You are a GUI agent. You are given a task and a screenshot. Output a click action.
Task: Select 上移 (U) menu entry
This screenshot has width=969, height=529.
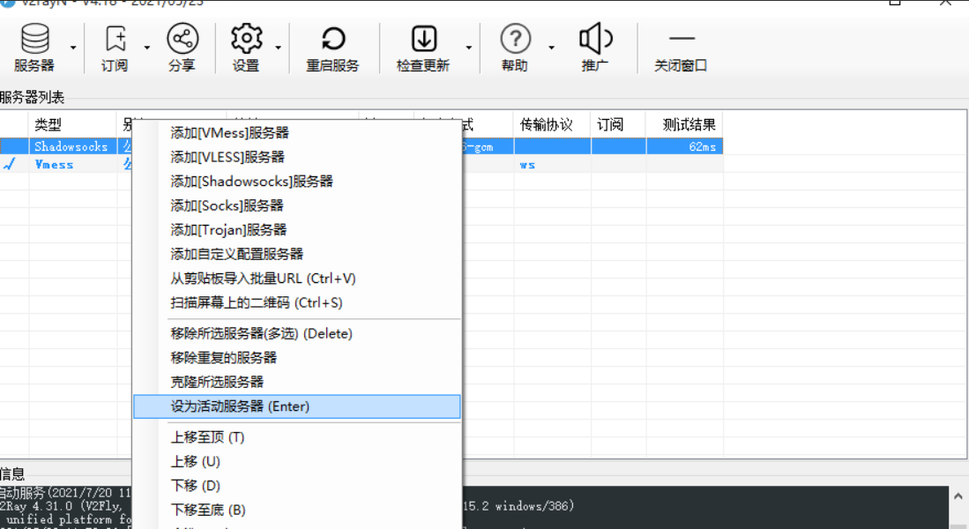296,462
